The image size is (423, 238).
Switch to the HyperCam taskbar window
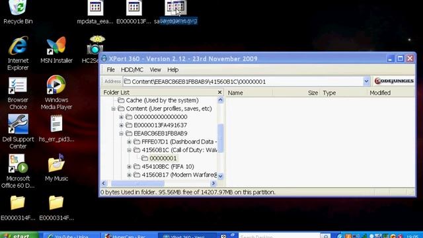[x=129, y=235]
